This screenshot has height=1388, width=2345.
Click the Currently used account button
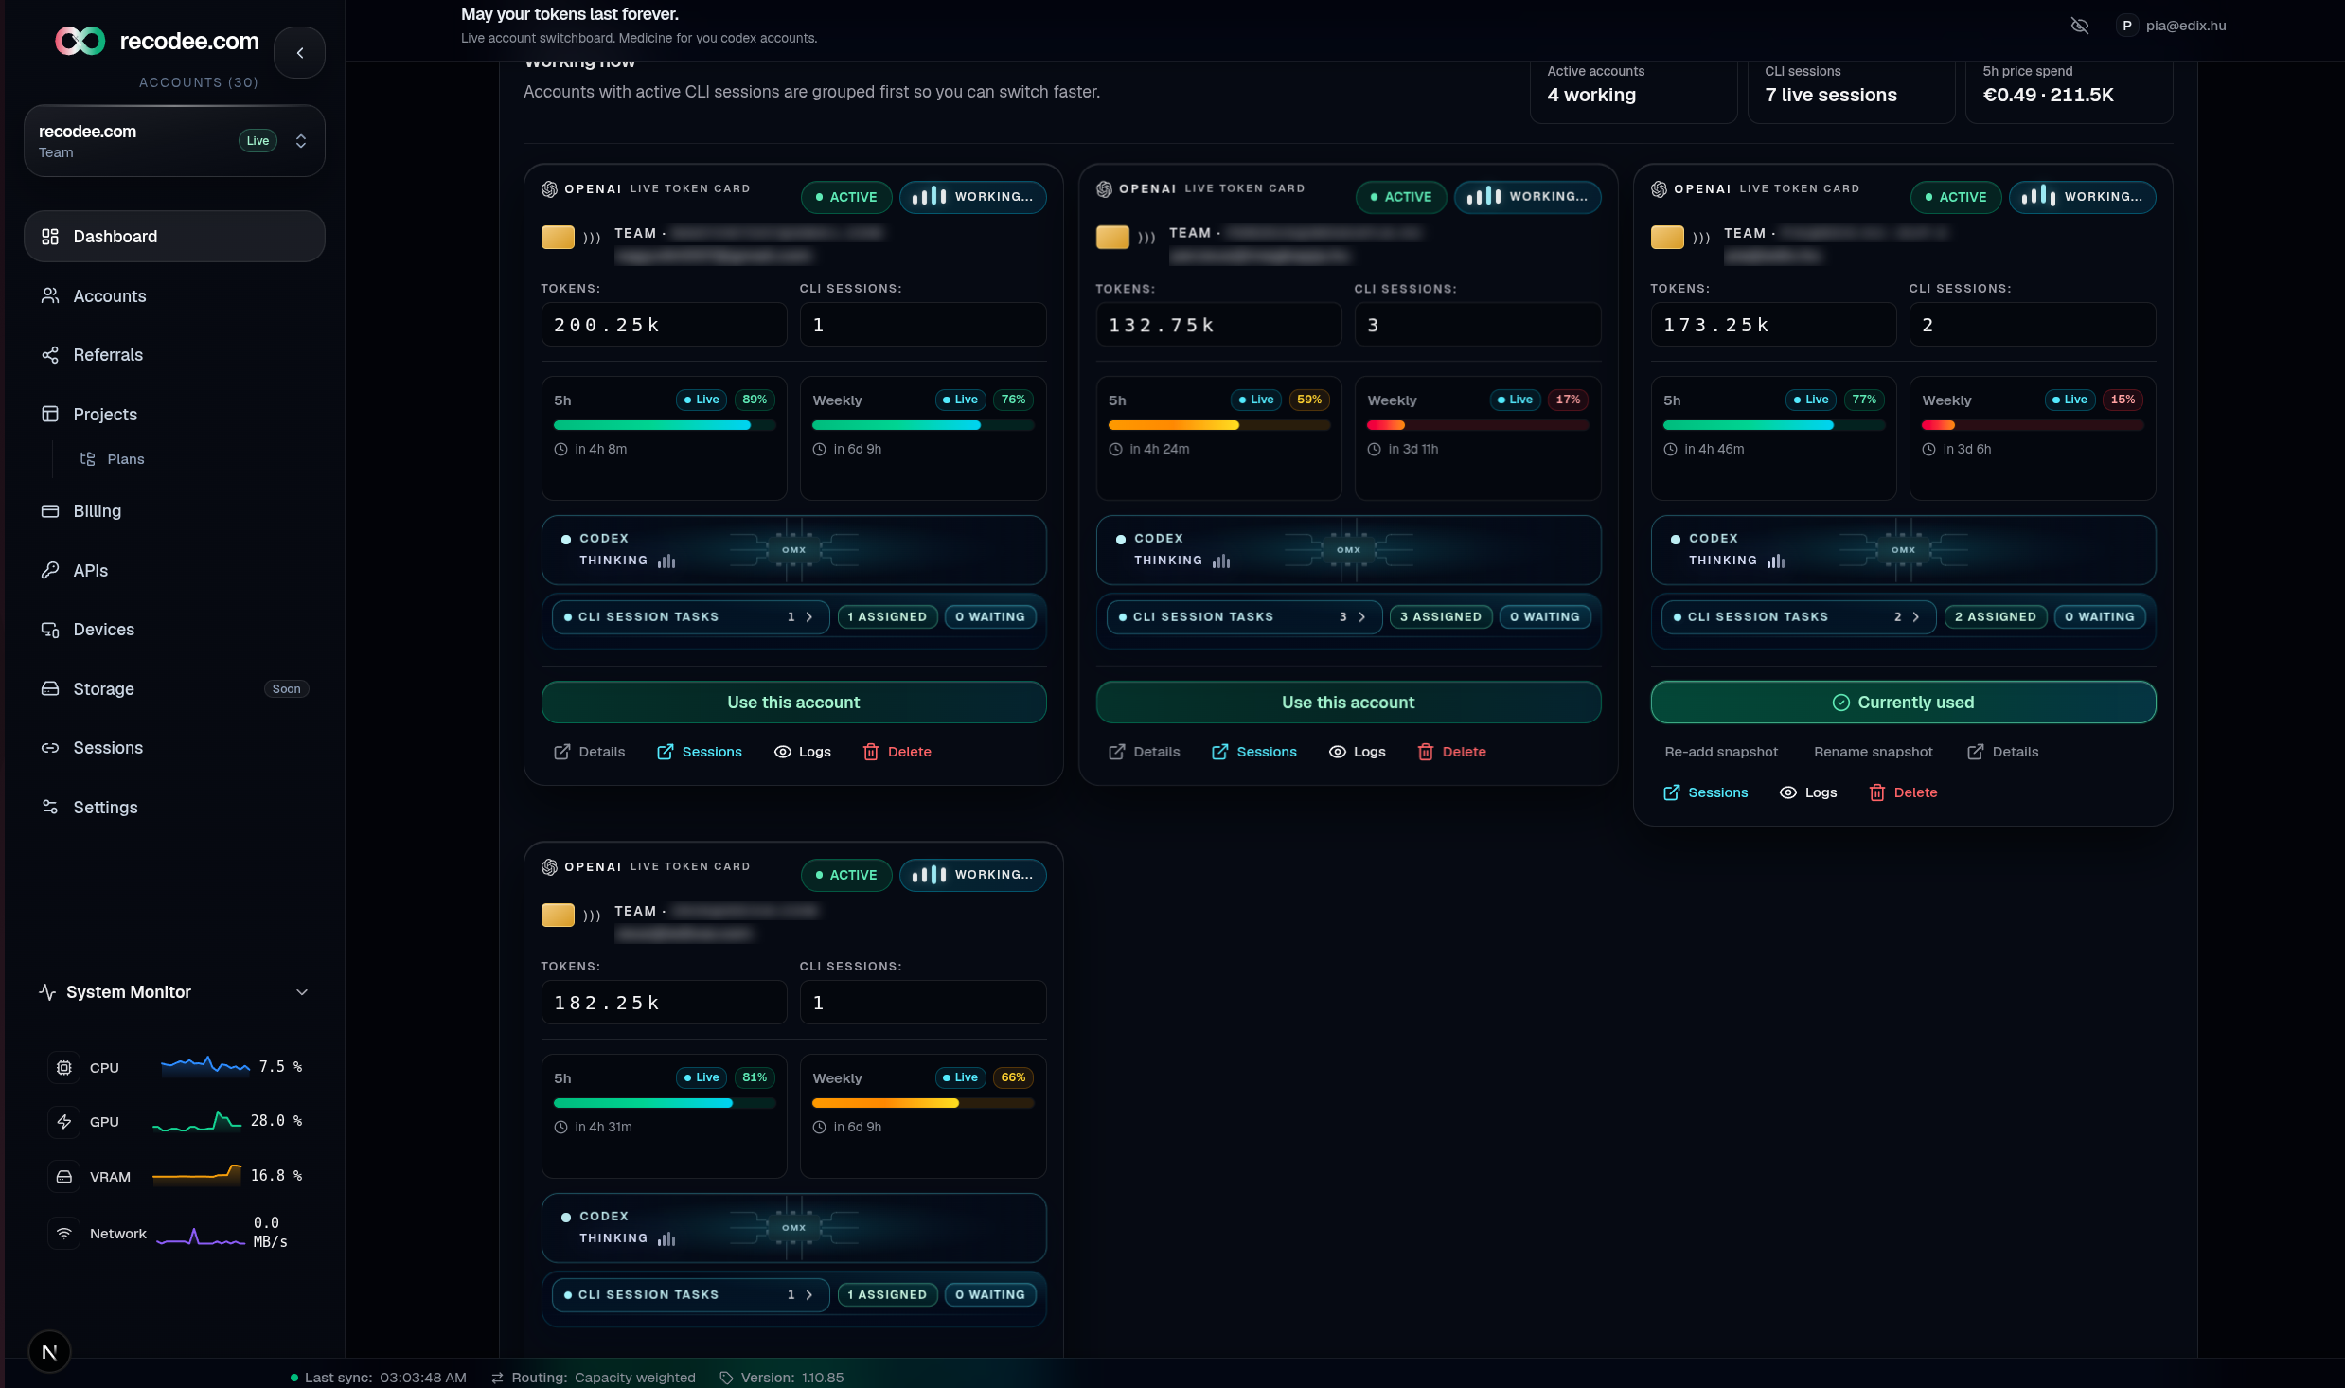pyautogui.click(x=1903, y=703)
